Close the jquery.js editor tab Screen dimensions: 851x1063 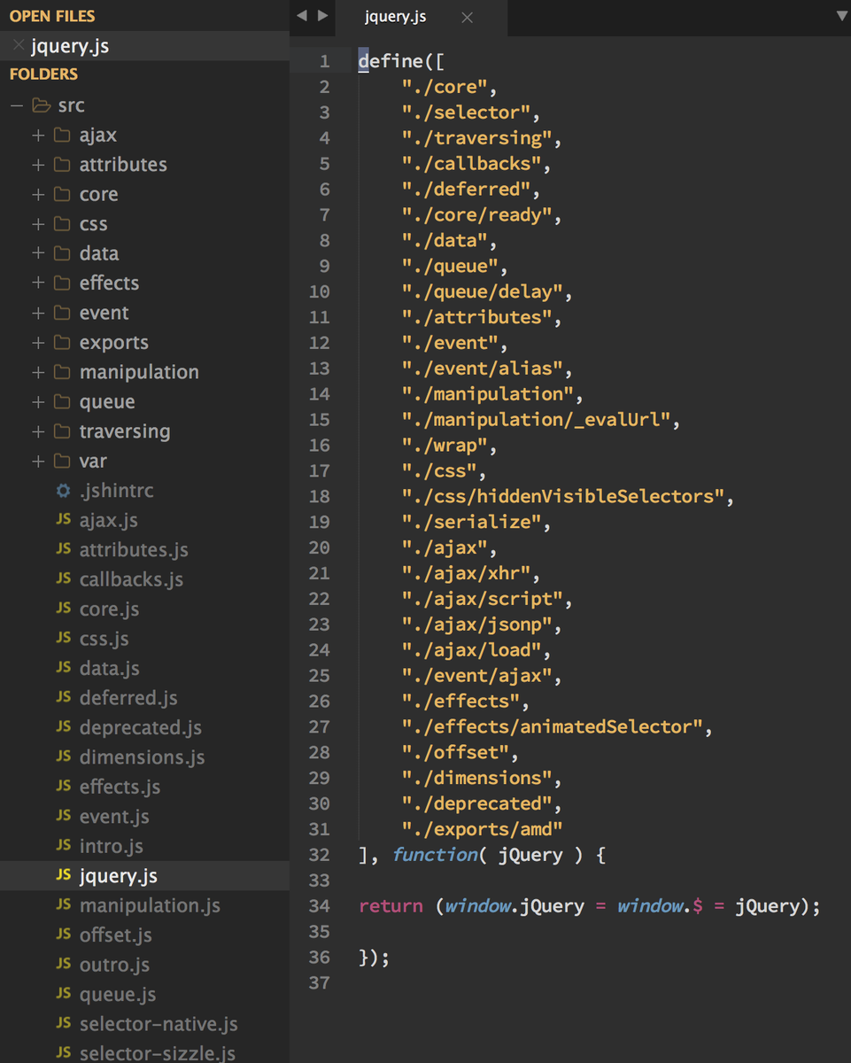(x=468, y=18)
